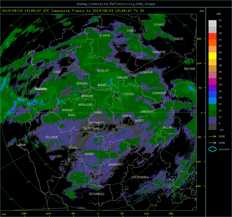
Task: Select the BADAMI label
Action: 102,85
